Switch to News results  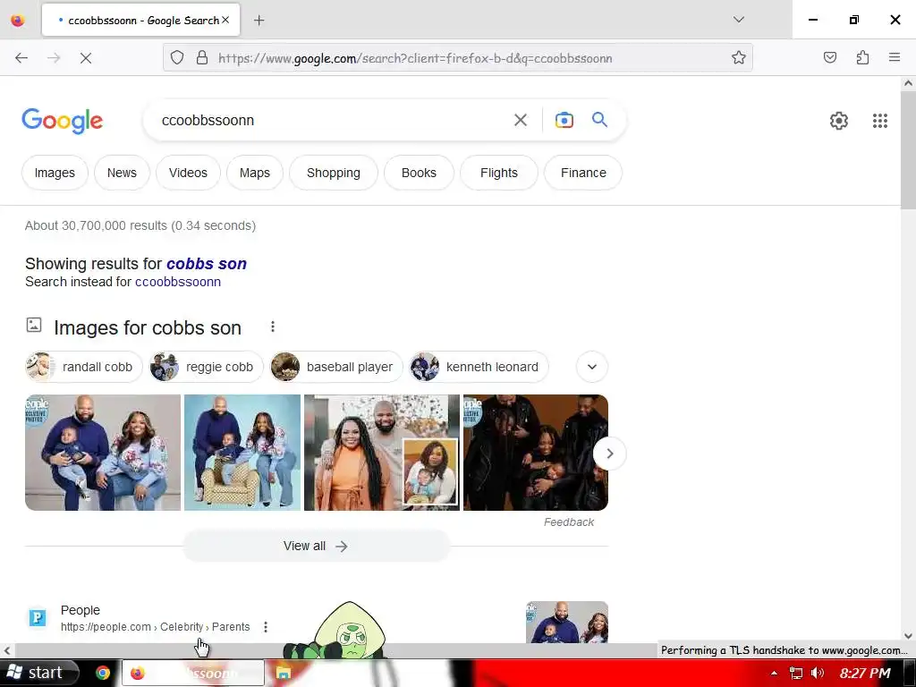pos(122,173)
